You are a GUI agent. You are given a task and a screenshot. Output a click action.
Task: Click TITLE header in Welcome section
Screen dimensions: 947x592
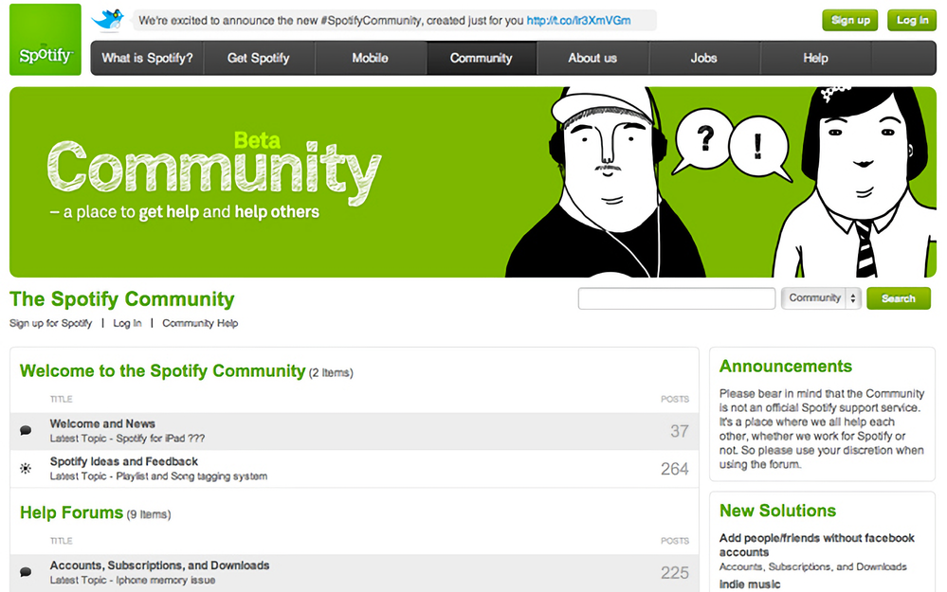[x=61, y=399]
